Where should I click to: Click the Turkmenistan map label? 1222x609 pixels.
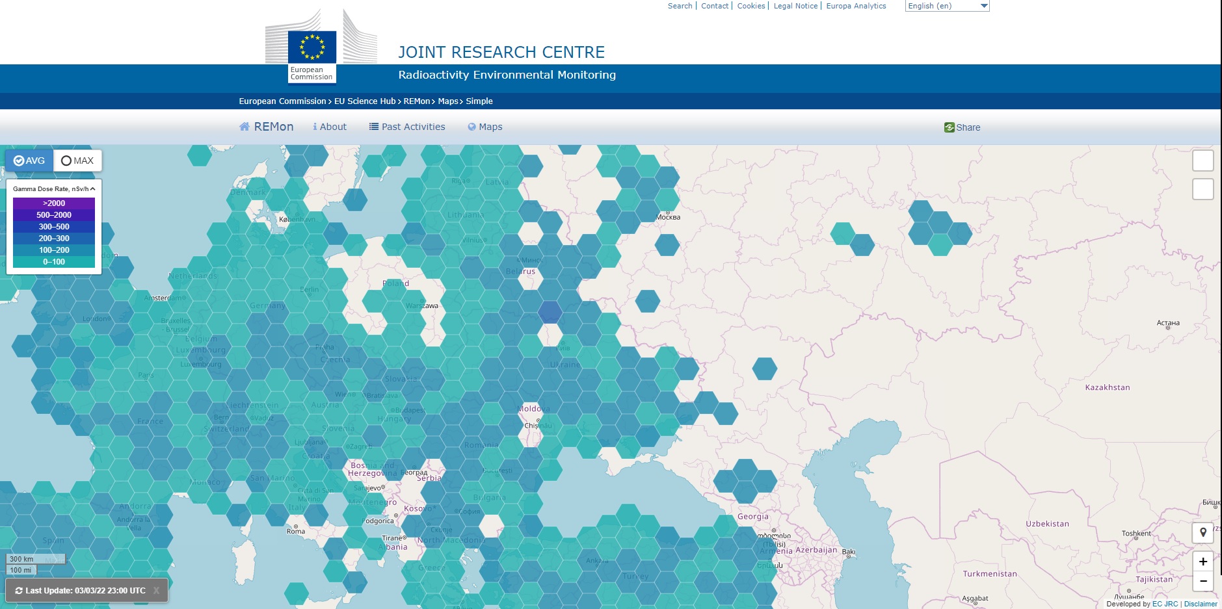tap(990, 574)
